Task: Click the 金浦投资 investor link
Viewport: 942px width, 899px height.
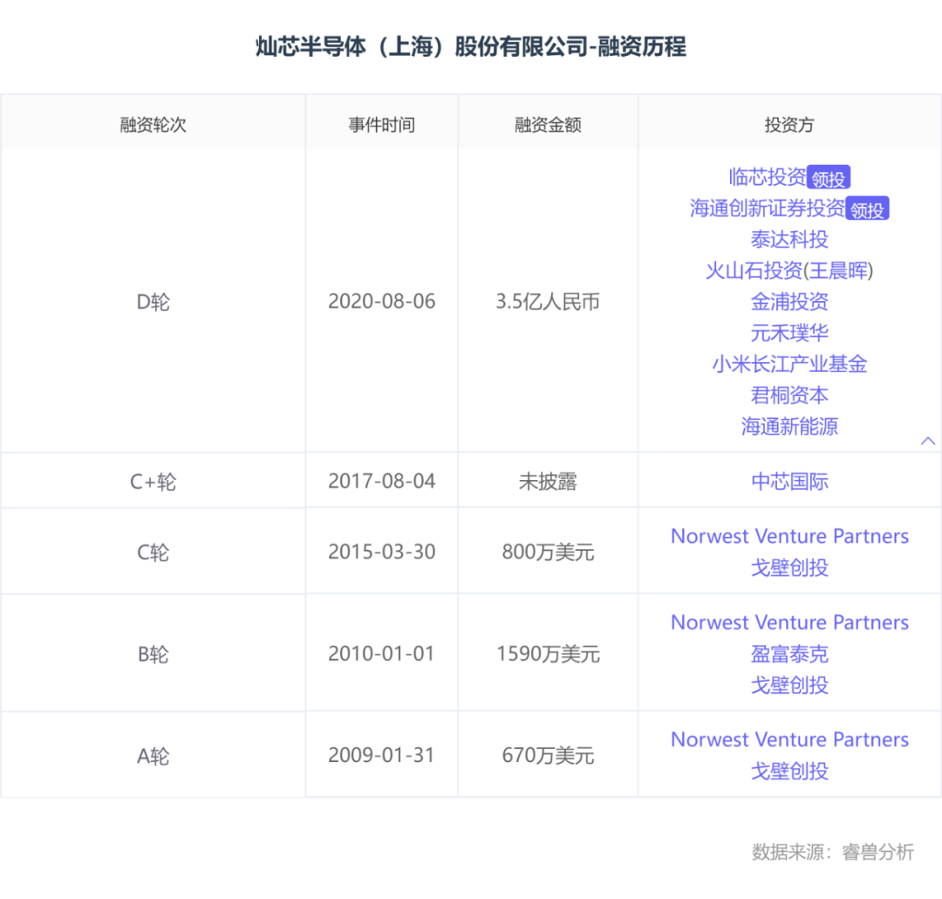Action: [x=788, y=302]
